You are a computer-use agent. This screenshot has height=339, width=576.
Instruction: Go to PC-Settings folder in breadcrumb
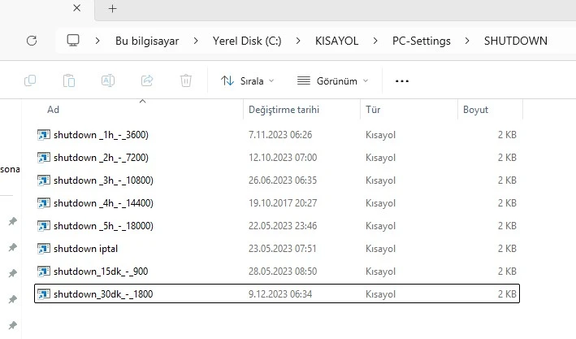pos(422,41)
